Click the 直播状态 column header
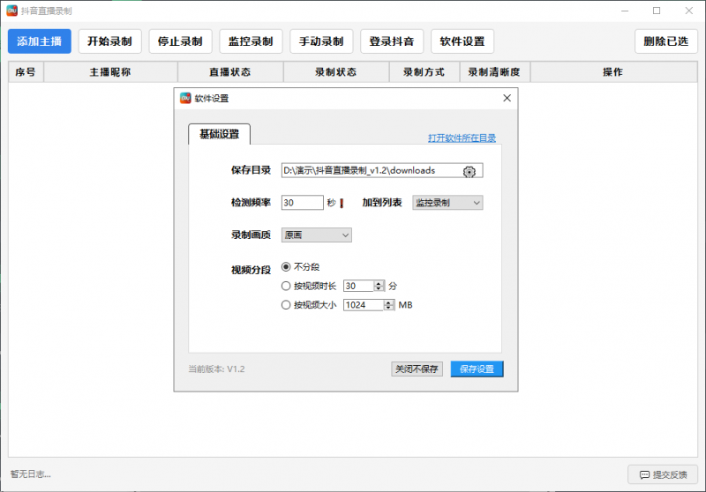 pos(230,72)
